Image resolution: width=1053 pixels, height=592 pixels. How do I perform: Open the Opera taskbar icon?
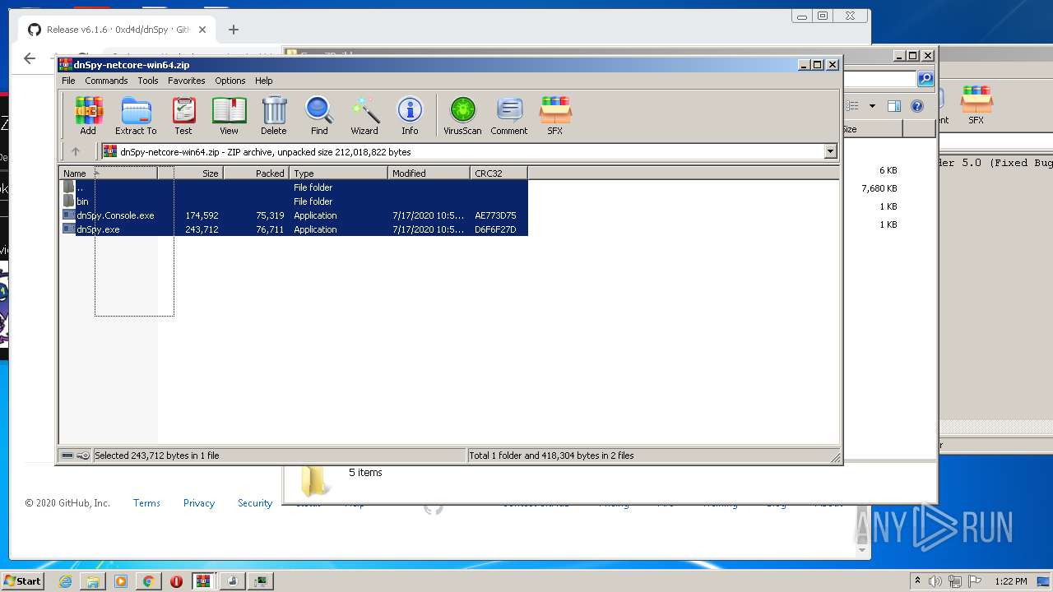point(176,581)
